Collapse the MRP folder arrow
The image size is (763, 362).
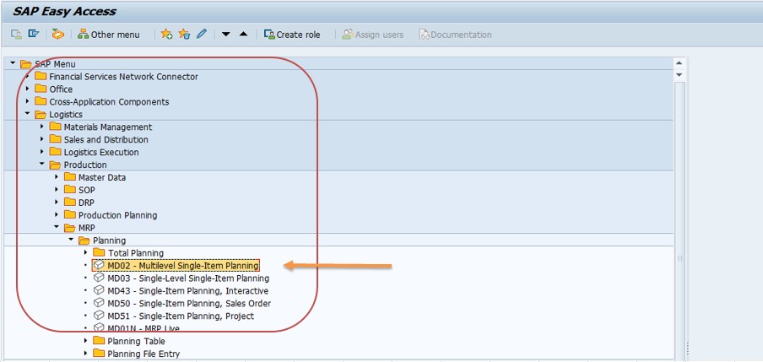coord(57,227)
